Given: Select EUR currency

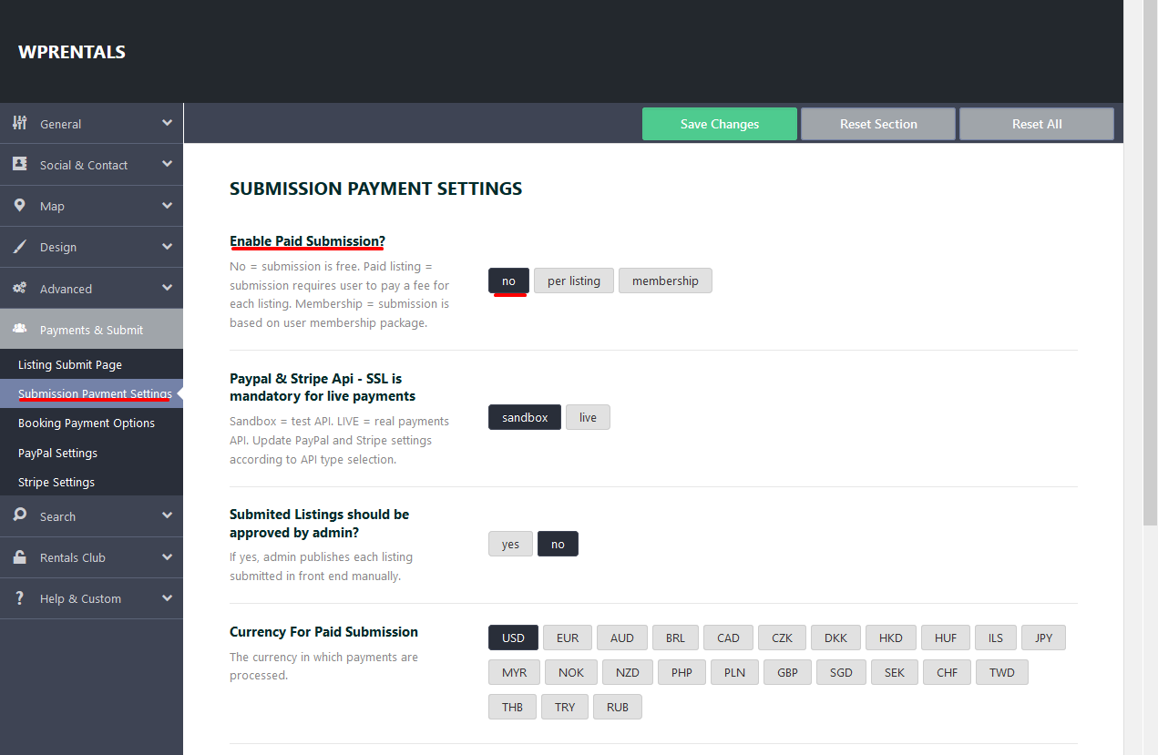Looking at the screenshot, I should coord(568,638).
